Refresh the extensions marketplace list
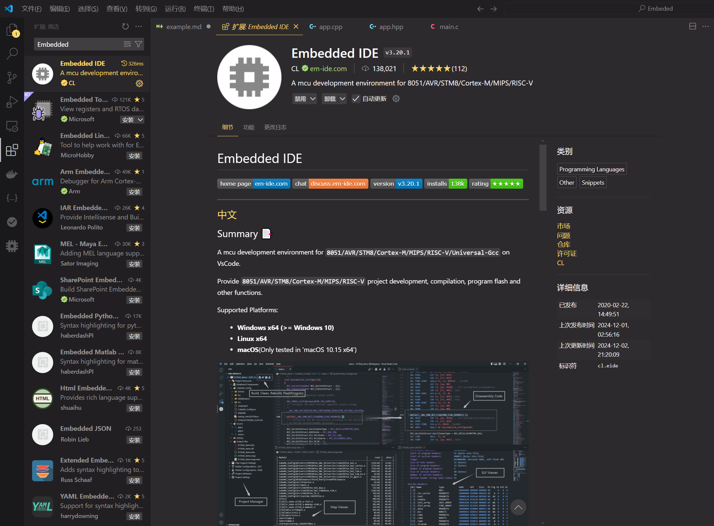 [x=125, y=26]
